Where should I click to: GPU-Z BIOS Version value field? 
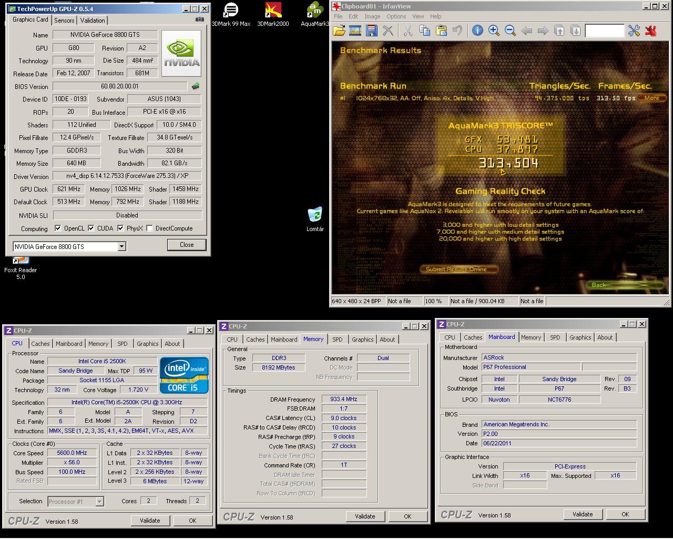tap(120, 86)
